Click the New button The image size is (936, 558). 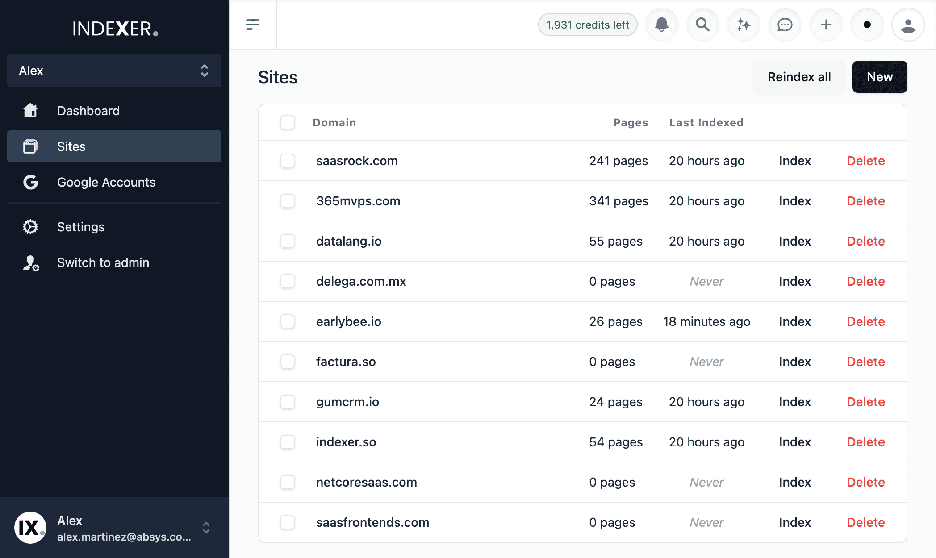click(879, 77)
